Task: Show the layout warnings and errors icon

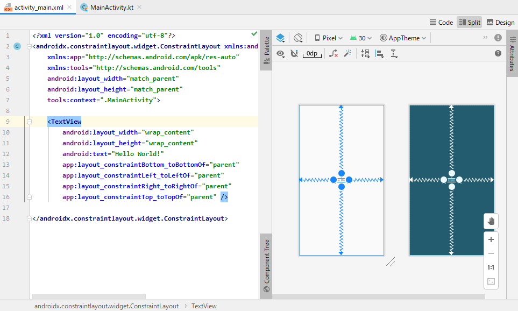Action: coord(498,38)
